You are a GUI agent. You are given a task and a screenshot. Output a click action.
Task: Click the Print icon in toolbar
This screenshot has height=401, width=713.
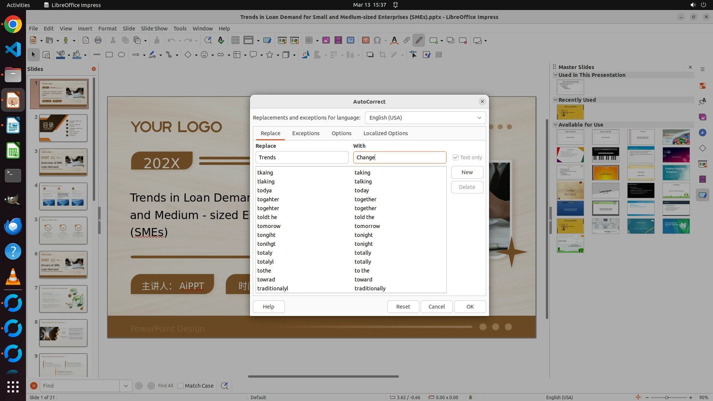[x=98, y=40]
